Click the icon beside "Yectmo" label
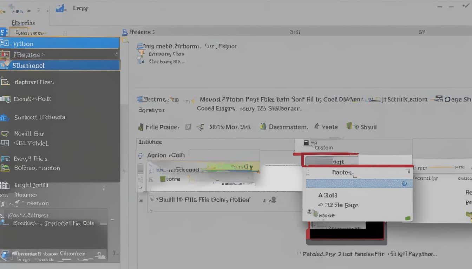This screenshot has height=269, width=472. (139, 99)
